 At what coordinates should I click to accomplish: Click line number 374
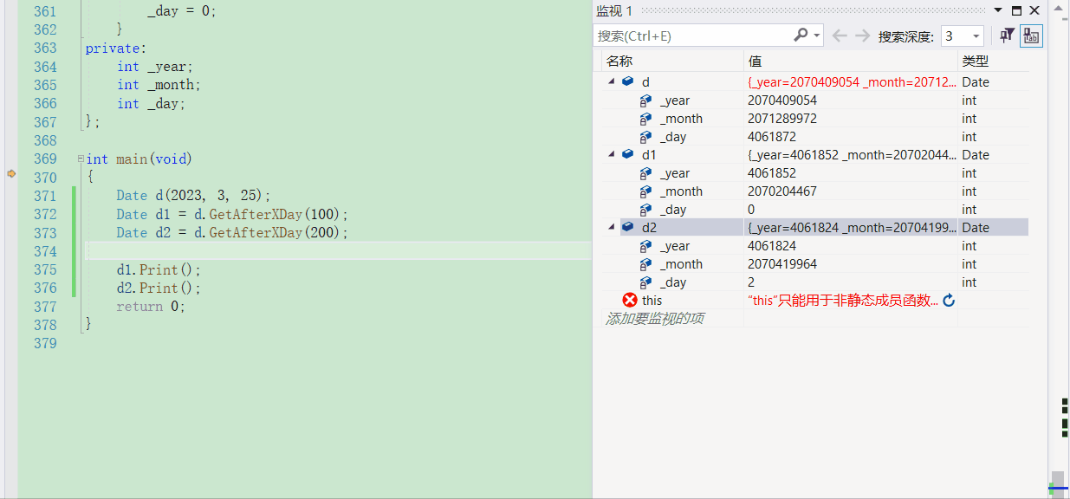click(44, 251)
